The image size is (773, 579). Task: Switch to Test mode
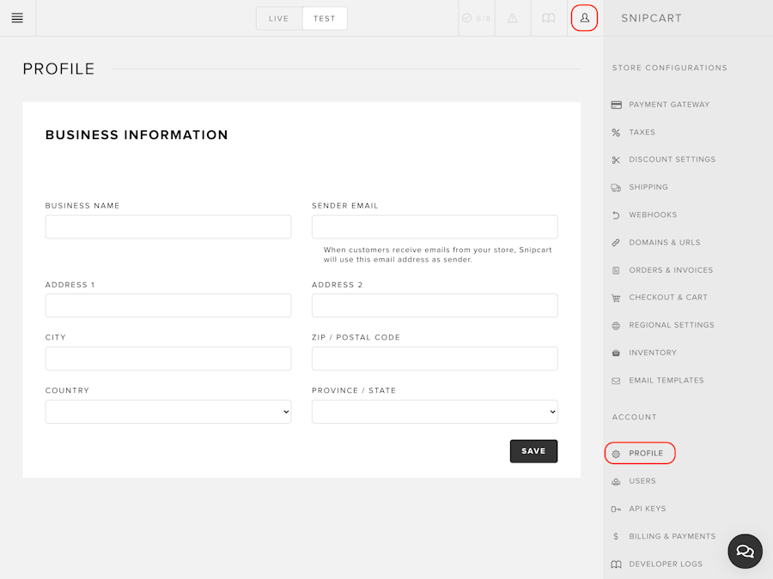(325, 18)
